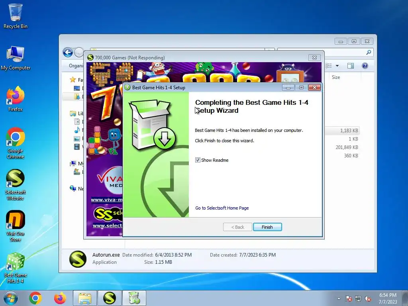Toggle the Explorer preview pane icon
Image resolution: width=408 pixels, height=306 pixels.
351,66
